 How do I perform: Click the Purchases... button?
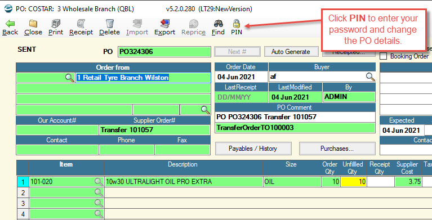337,149
